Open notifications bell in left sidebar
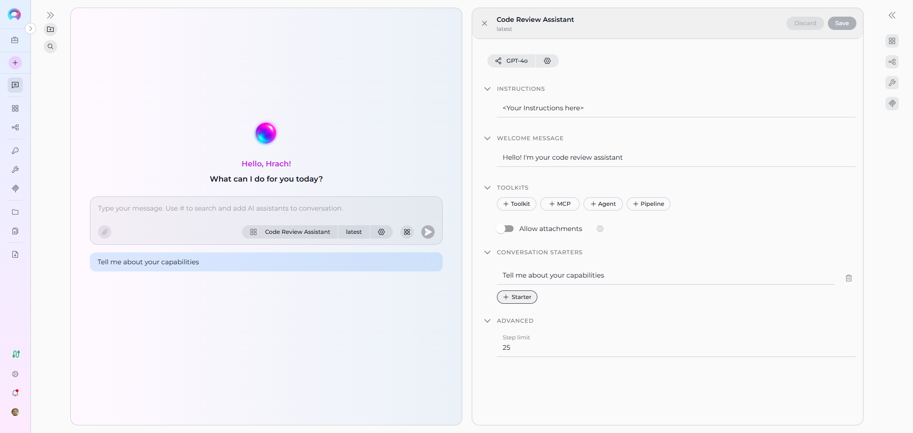 tap(15, 393)
